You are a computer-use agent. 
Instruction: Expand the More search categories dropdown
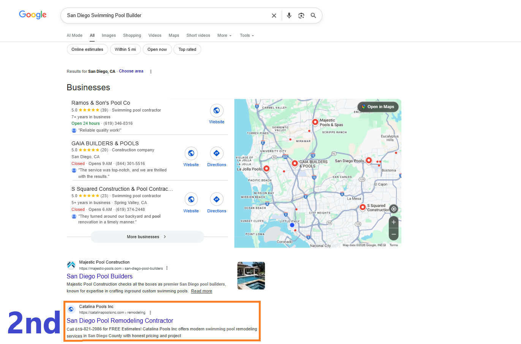[x=225, y=35]
